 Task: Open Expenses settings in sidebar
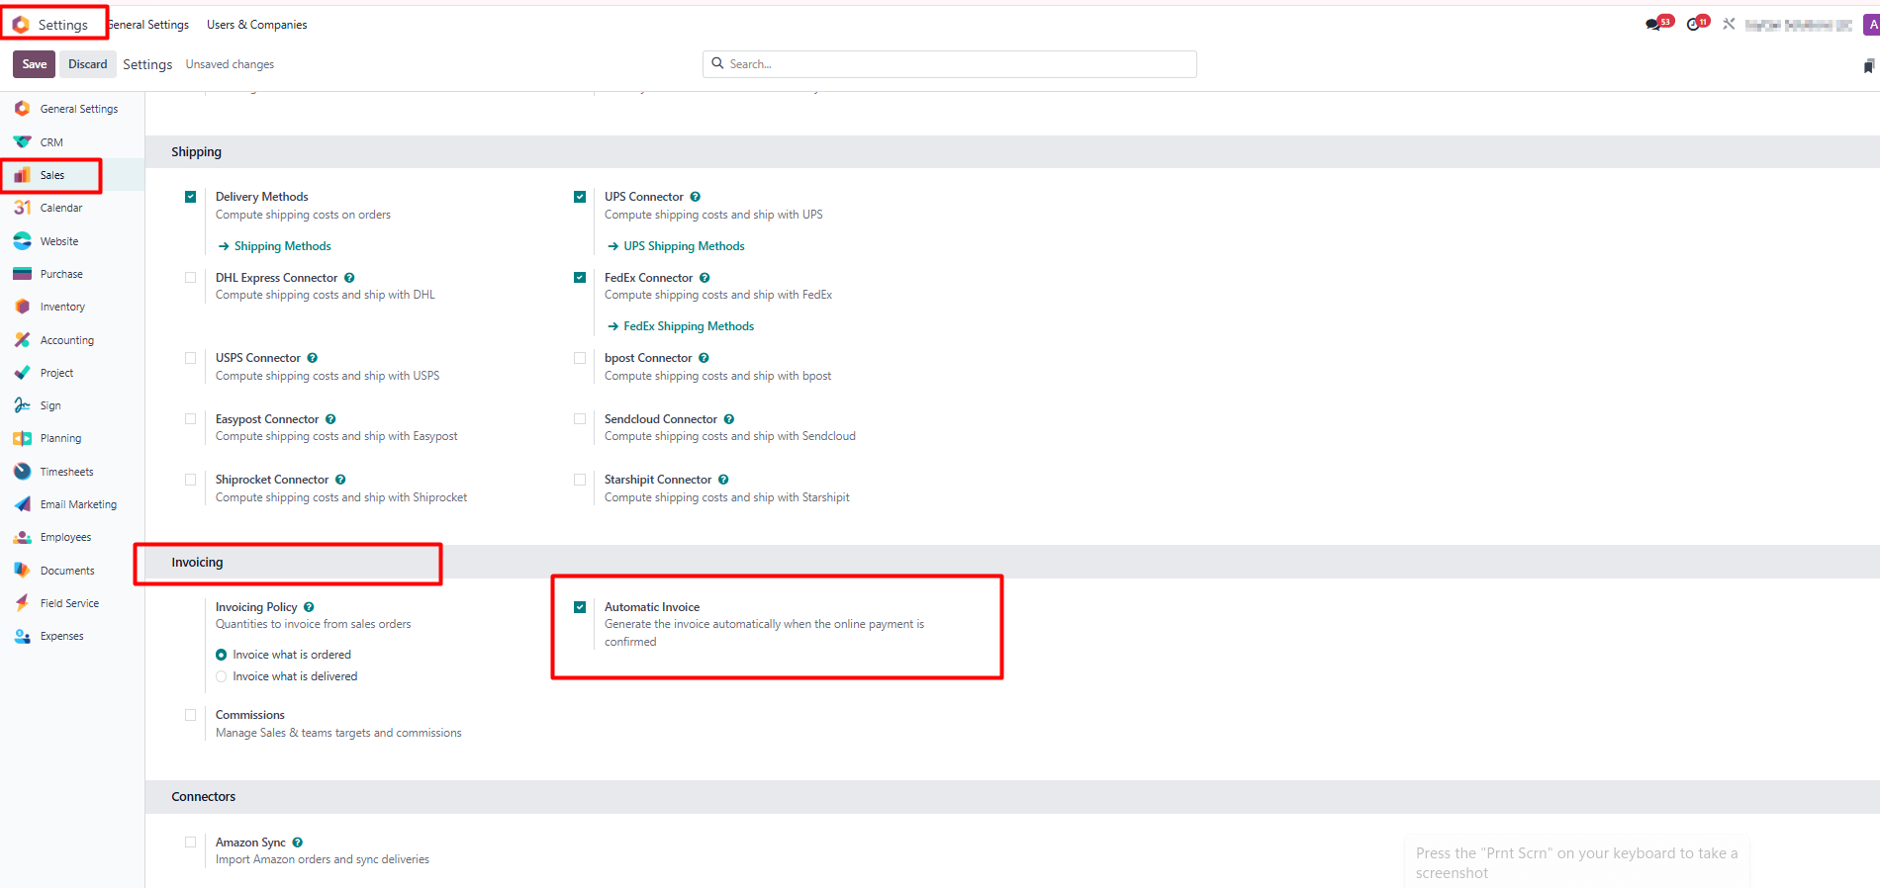coord(72,636)
